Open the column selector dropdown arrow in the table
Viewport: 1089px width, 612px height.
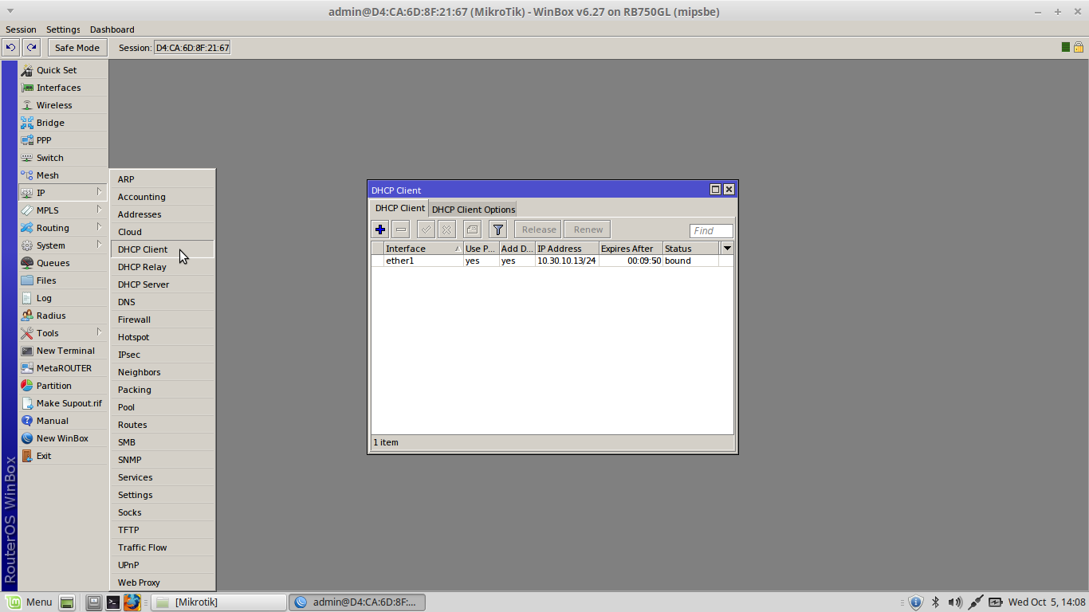[727, 249]
